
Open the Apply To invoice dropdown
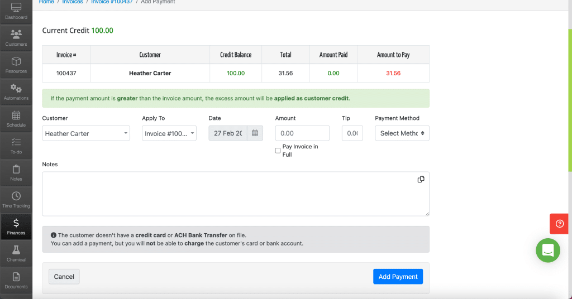click(169, 133)
